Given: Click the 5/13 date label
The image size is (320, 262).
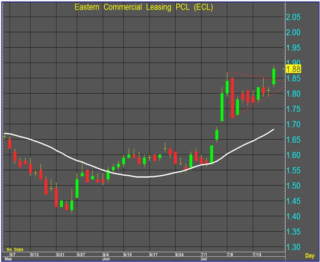Looking at the screenshot, I should [35, 255].
